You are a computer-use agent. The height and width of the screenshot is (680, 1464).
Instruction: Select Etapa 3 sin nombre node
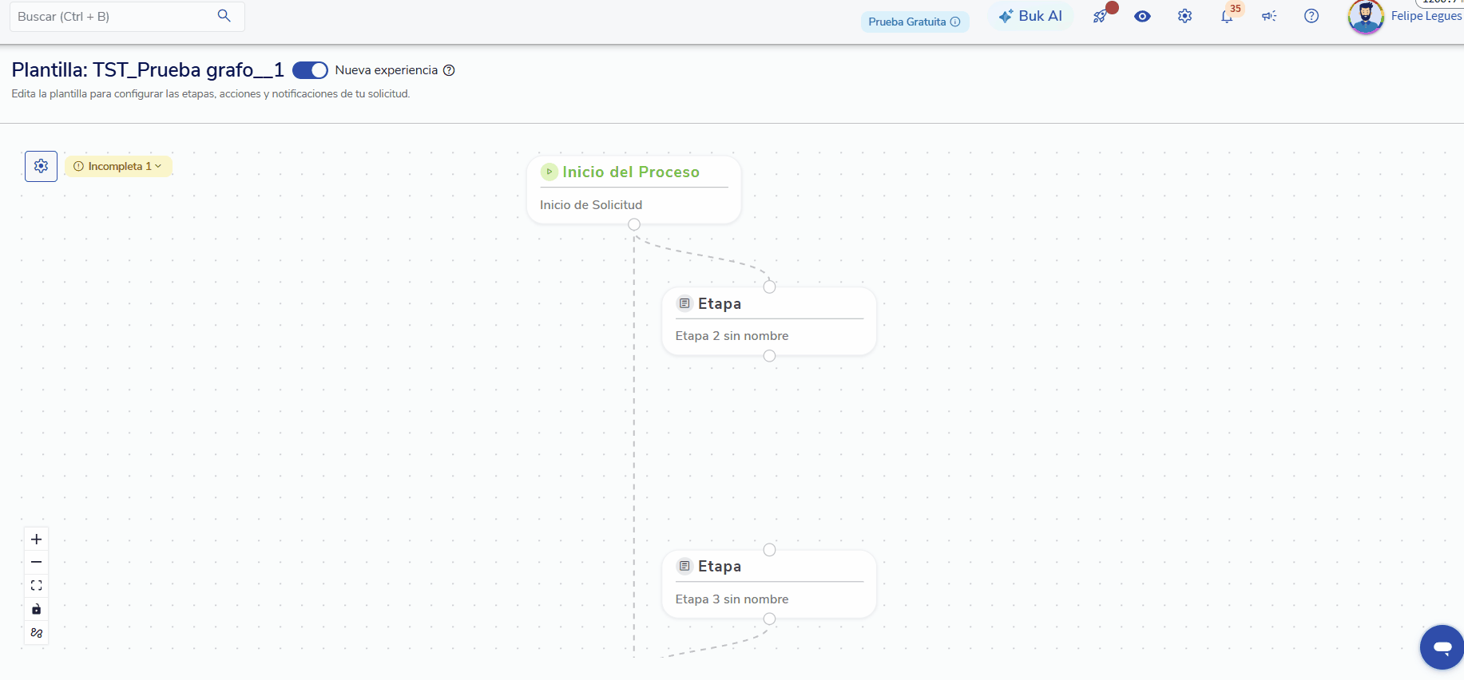coord(769,584)
